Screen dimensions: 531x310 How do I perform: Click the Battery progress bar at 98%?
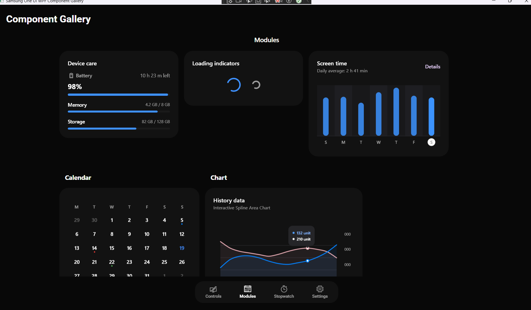click(119, 95)
